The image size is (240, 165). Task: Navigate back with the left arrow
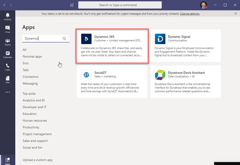pyautogui.click(x=5, y=5)
